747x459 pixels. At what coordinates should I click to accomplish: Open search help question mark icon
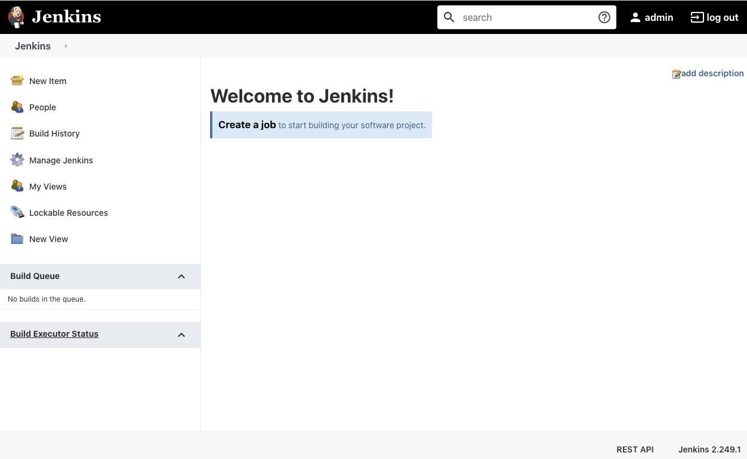(x=604, y=17)
